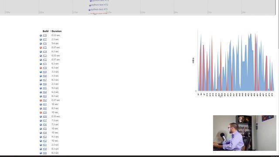Click the blue status ball for build #76
Image resolution: width=279 pixels, height=157 pixels.
click(41, 44)
